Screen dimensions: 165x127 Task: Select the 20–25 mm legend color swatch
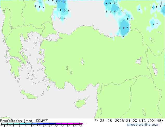[46, 124]
